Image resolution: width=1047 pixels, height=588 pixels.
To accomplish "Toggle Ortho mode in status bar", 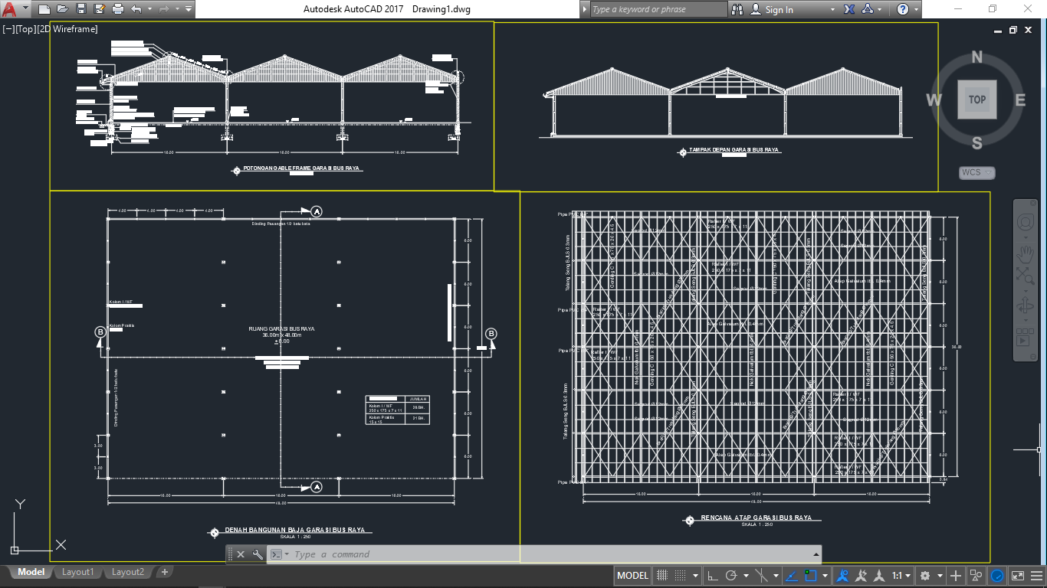I will click(713, 575).
